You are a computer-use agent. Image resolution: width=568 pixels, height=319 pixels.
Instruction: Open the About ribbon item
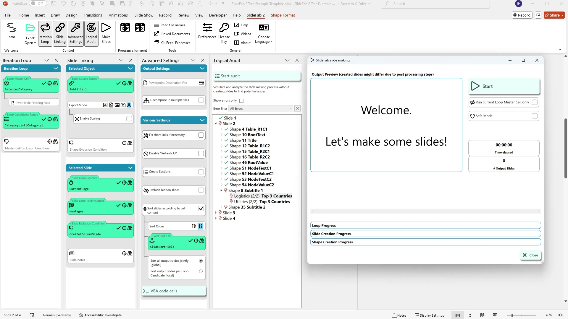pyautogui.click(x=242, y=43)
